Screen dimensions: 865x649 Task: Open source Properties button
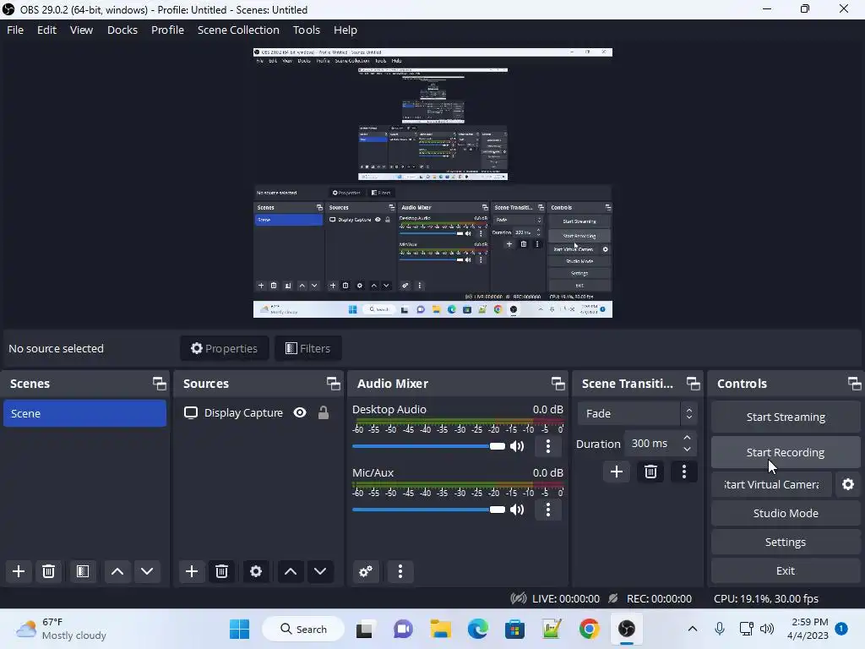tap(224, 348)
